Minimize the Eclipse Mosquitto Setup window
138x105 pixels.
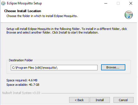point(106,3)
